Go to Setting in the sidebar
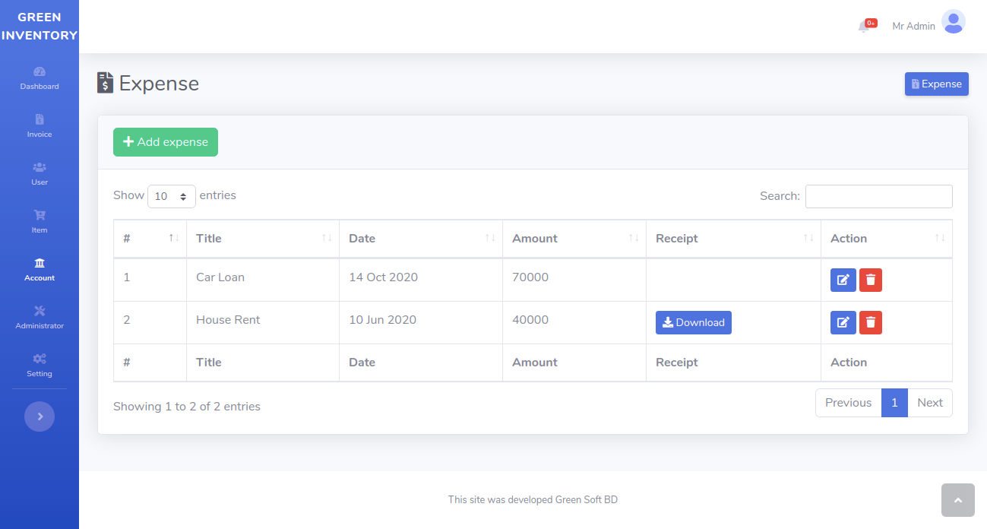The width and height of the screenshot is (987, 529). click(40, 365)
